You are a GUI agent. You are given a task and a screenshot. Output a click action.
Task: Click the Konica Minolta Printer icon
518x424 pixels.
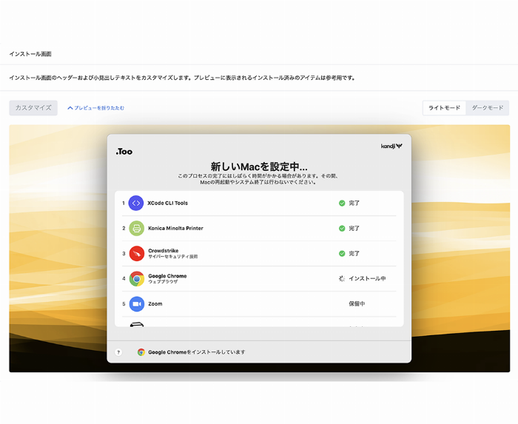[x=136, y=228]
